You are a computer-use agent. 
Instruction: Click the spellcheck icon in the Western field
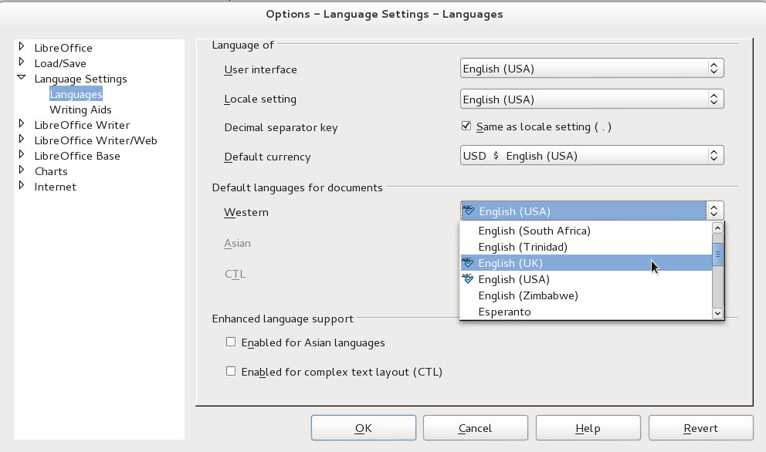point(469,211)
